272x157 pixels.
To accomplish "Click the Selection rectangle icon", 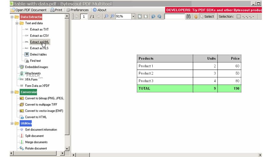I will 239,17.
